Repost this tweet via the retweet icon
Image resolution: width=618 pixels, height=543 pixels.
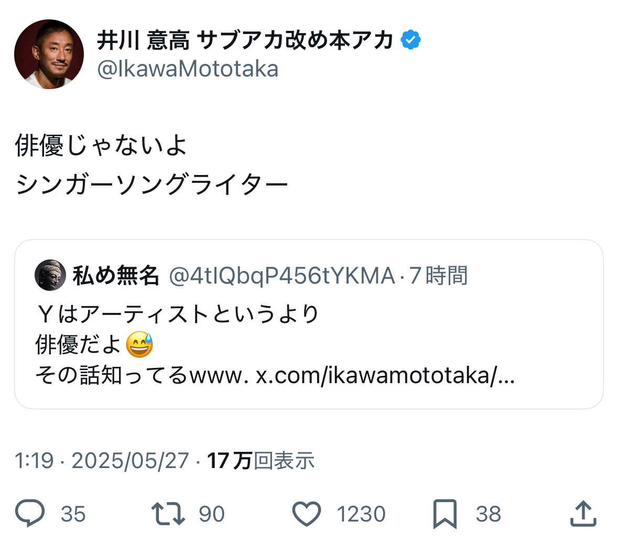coord(168,514)
